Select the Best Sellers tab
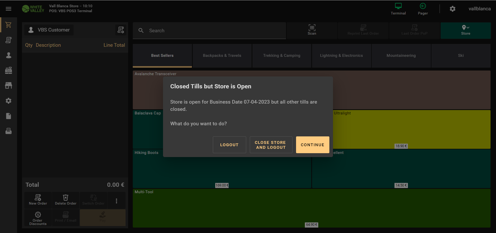 (162, 56)
